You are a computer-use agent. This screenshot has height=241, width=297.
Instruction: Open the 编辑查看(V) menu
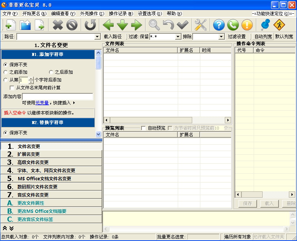63,14
